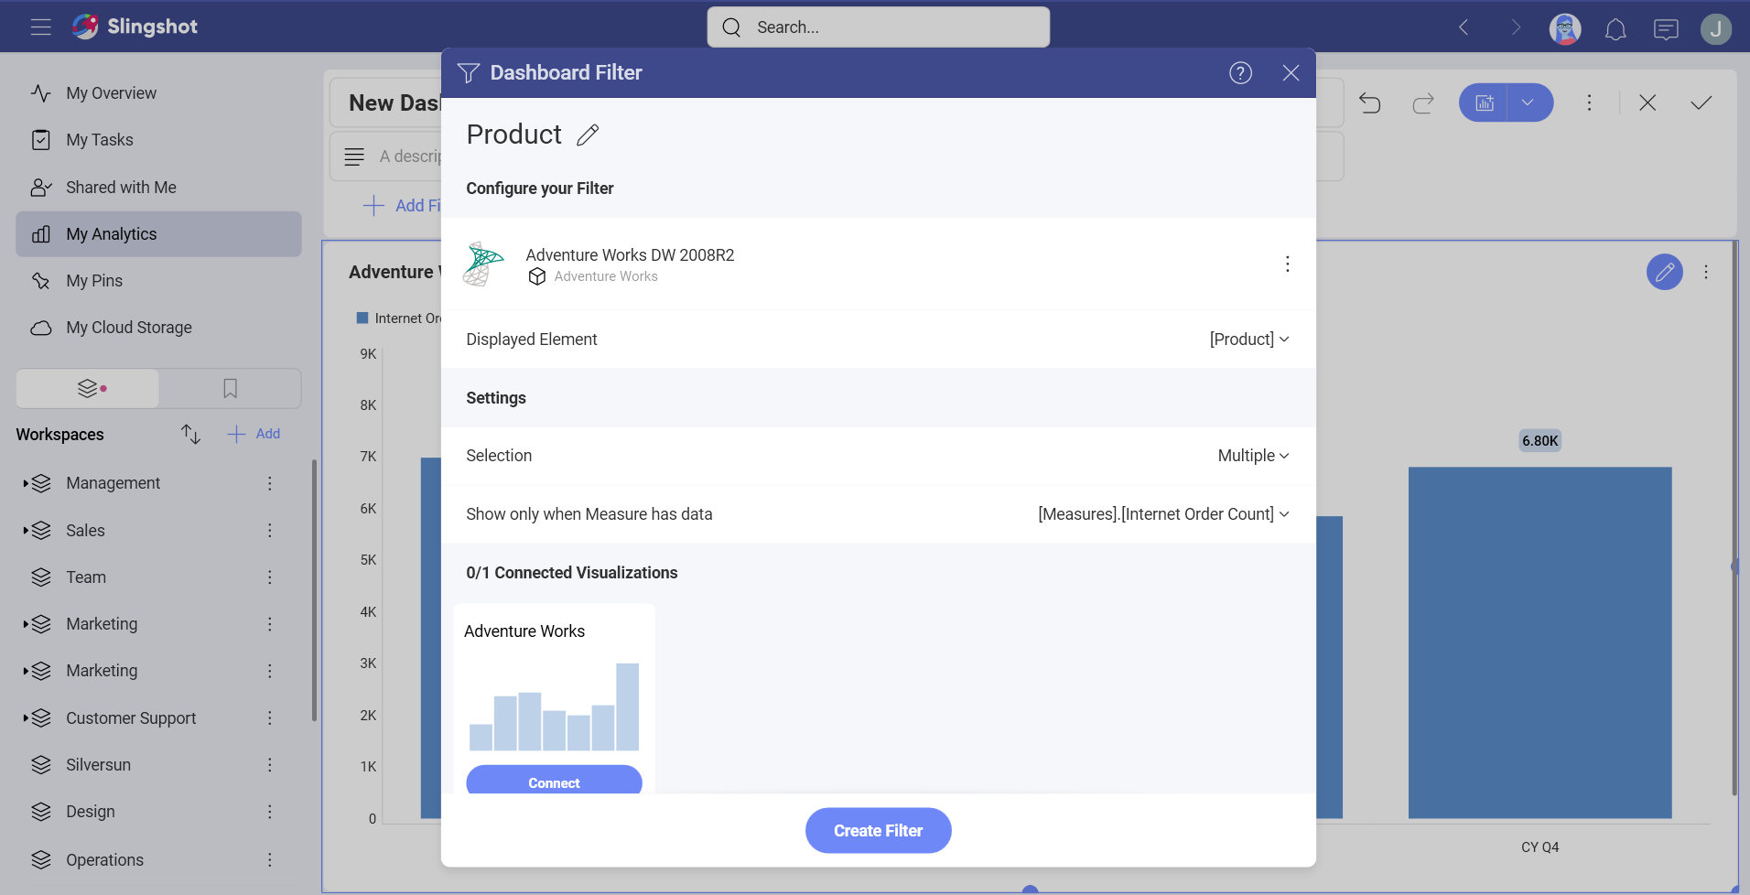This screenshot has height=895, width=1750.
Task: Click the Adventure Works data source row
Action: point(878,264)
